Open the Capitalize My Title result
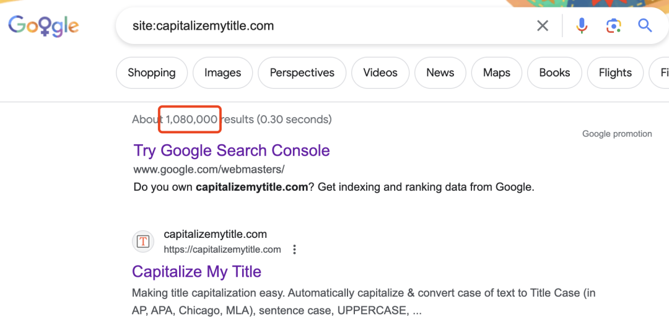Image resolution: width=669 pixels, height=327 pixels. 197,272
